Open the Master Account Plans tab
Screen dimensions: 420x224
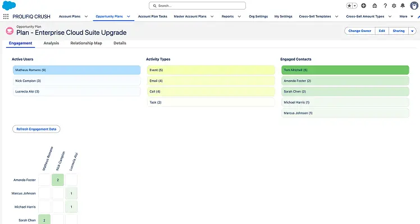coord(190,17)
